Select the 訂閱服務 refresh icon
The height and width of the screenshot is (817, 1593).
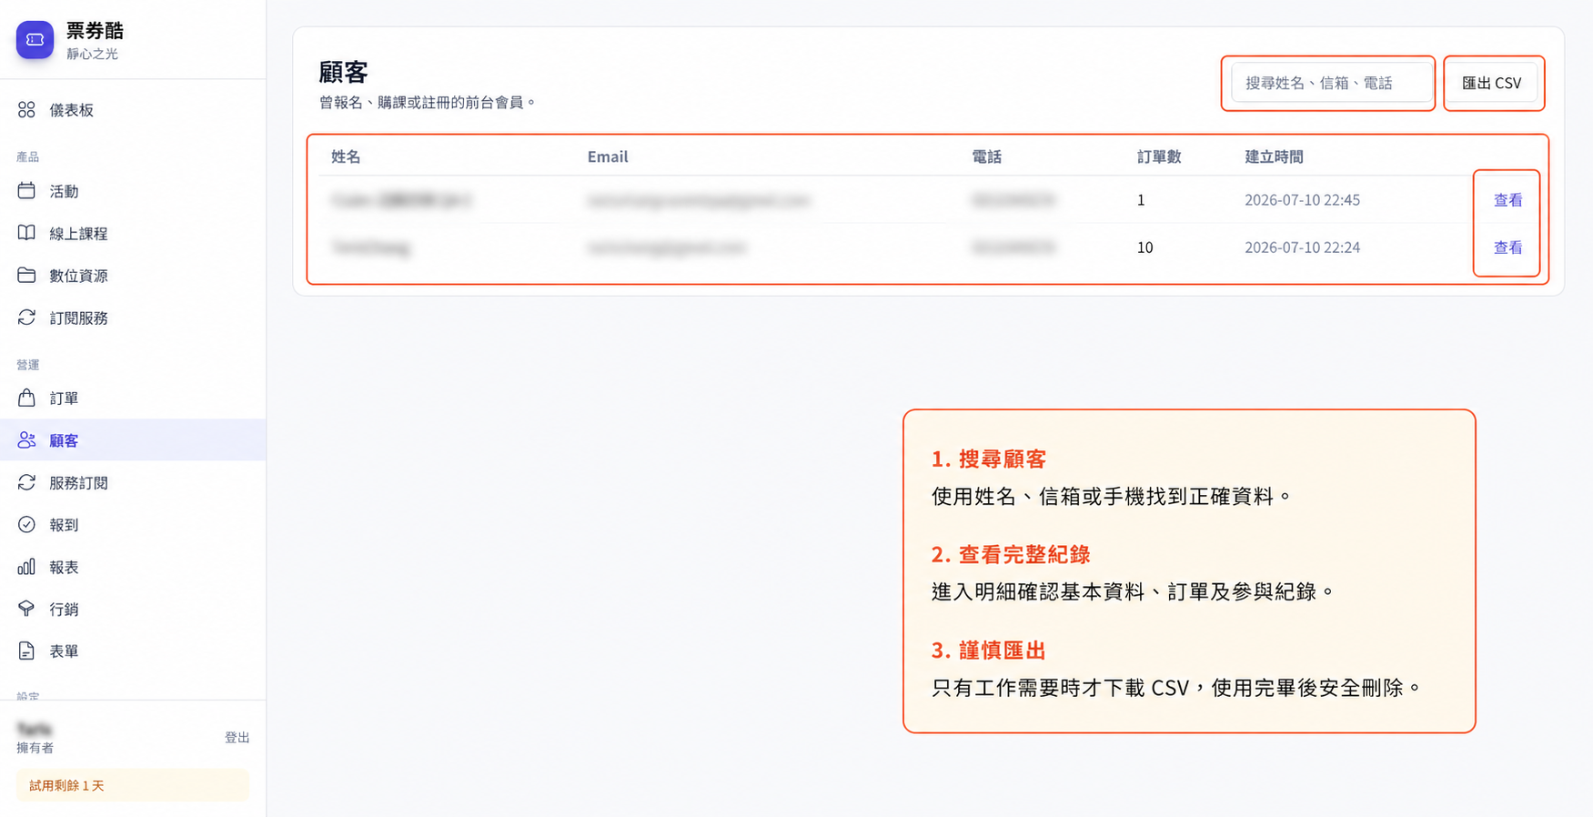click(26, 318)
